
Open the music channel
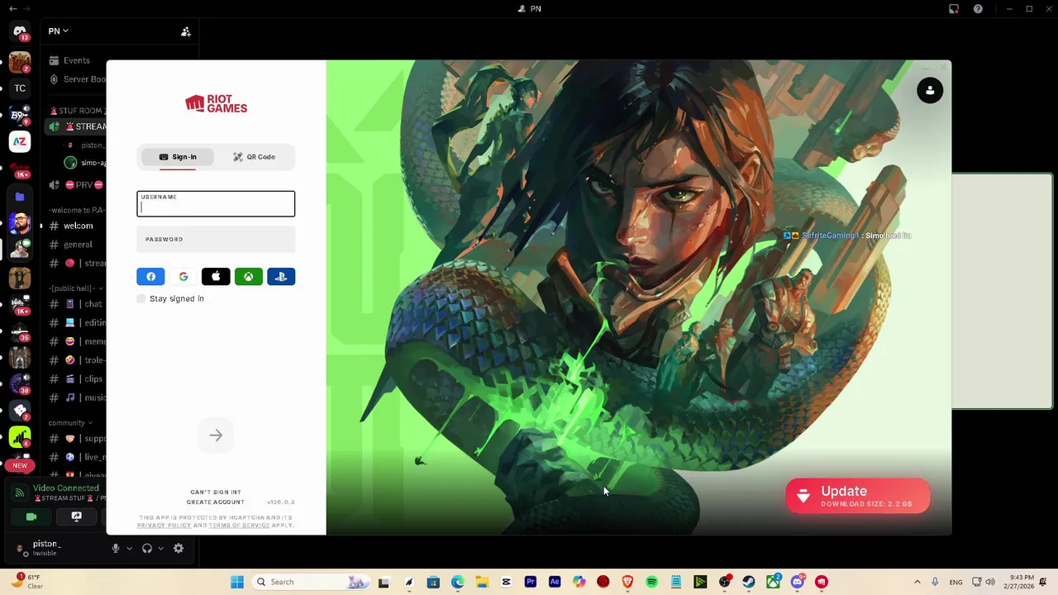[x=77, y=397]
